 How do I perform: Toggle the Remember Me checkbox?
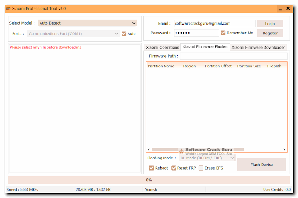coord(223,33)
